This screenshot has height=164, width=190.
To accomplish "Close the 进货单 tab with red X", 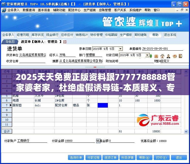I will pos(65,42).
